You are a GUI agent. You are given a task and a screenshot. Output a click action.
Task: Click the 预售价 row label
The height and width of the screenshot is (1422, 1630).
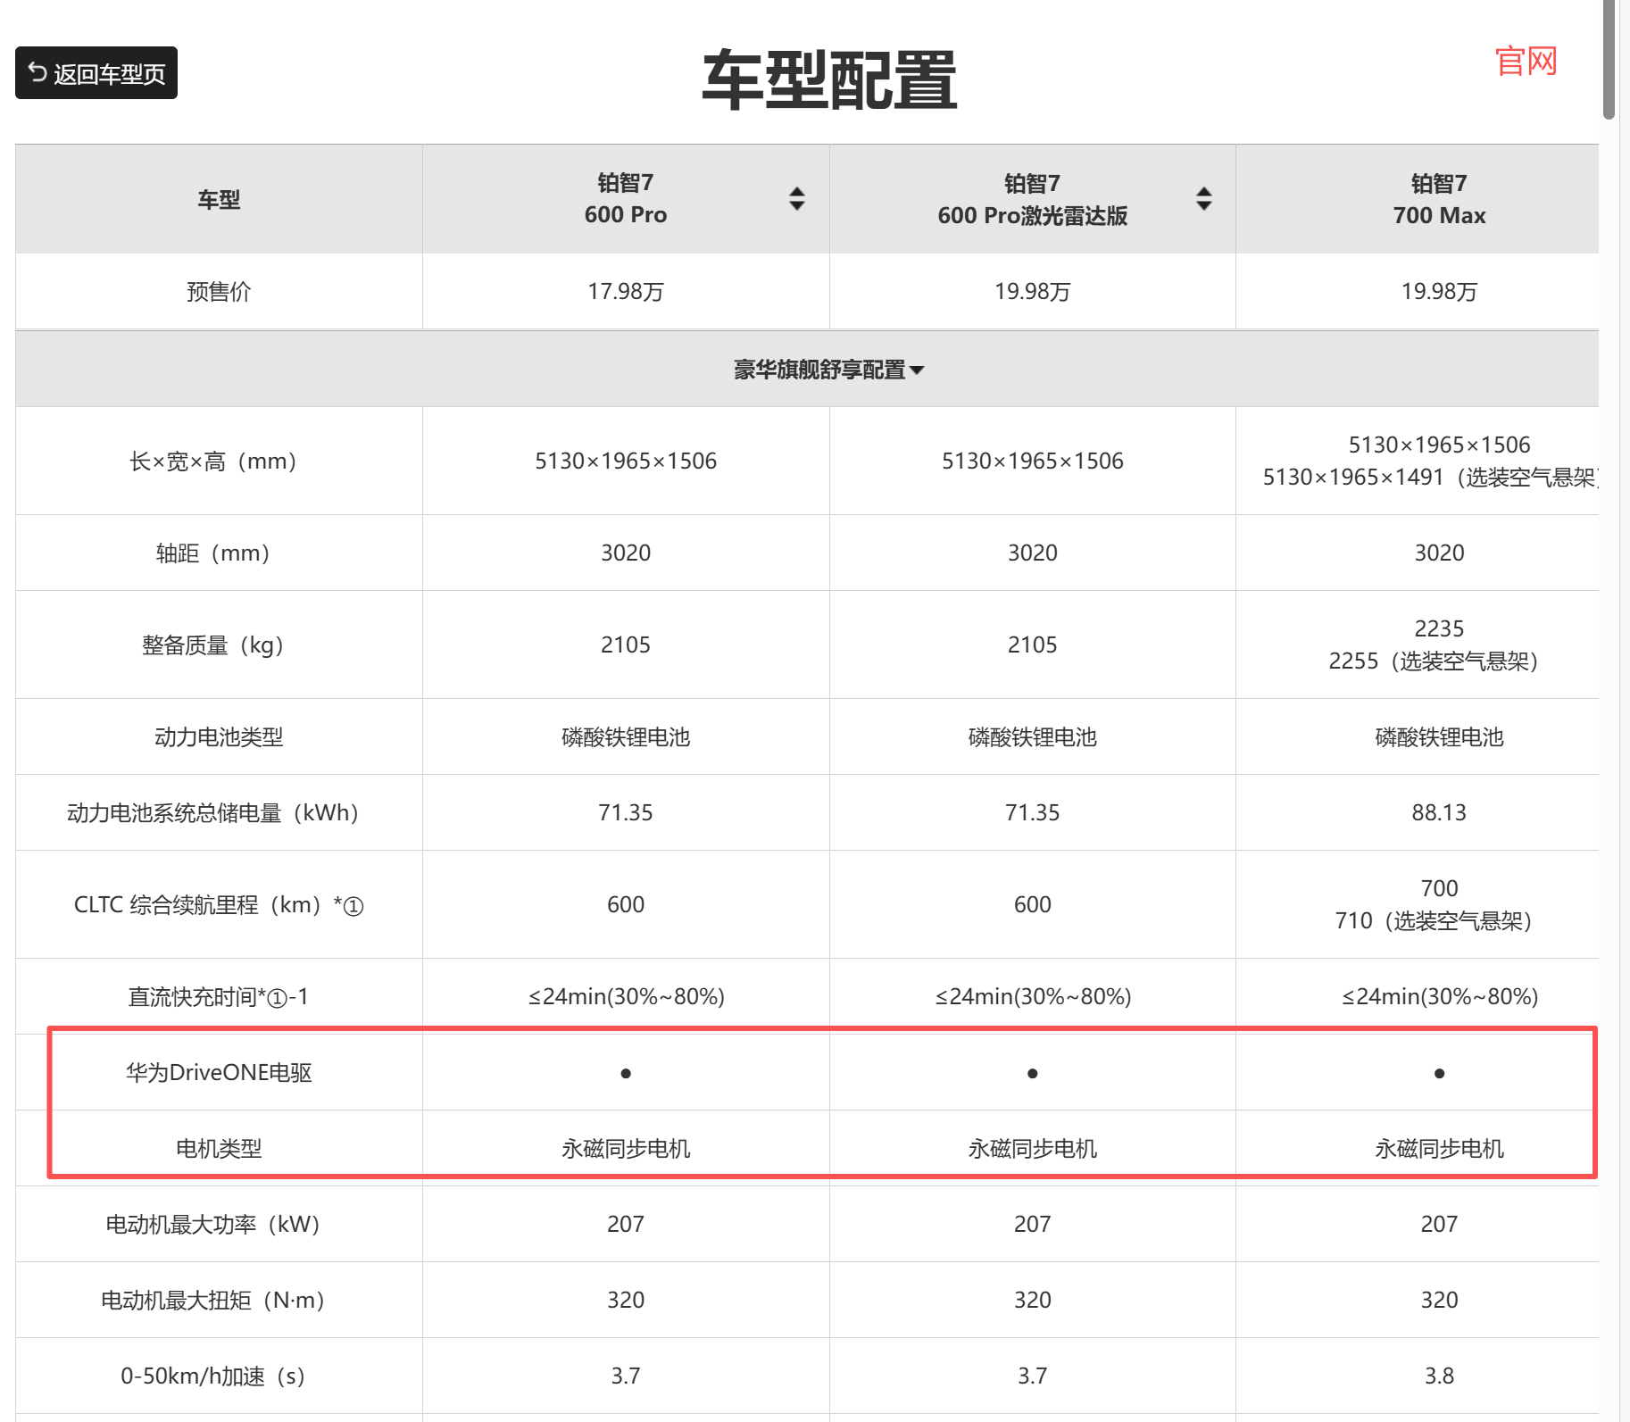click(x=219, y=292)
